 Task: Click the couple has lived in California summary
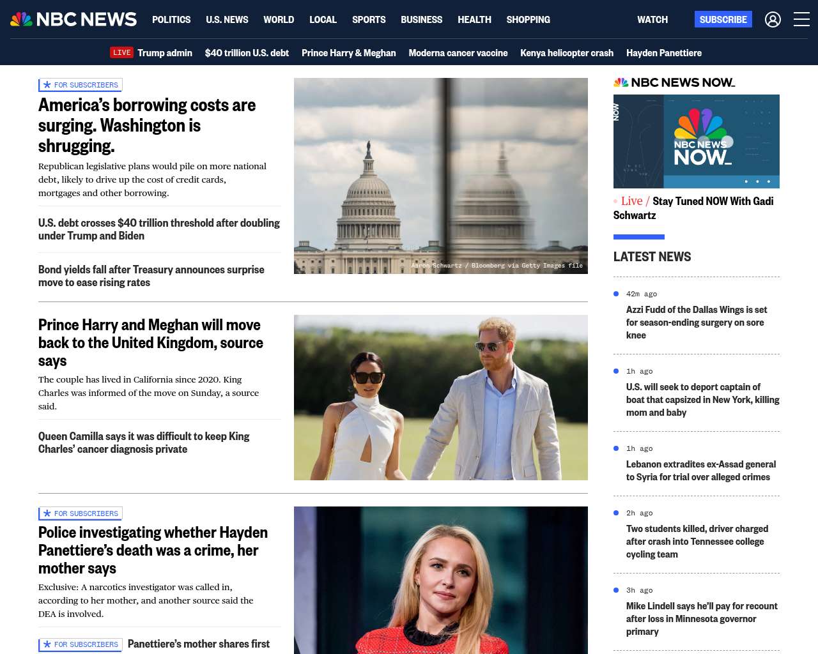(x=148, y=393)
